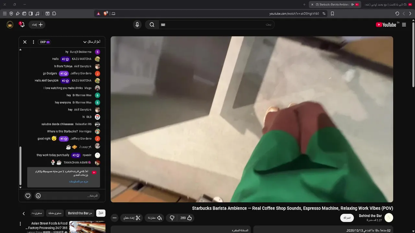415x233 pixels.
Task: Open YouTube notifications bell
Action: click(22, 25)
